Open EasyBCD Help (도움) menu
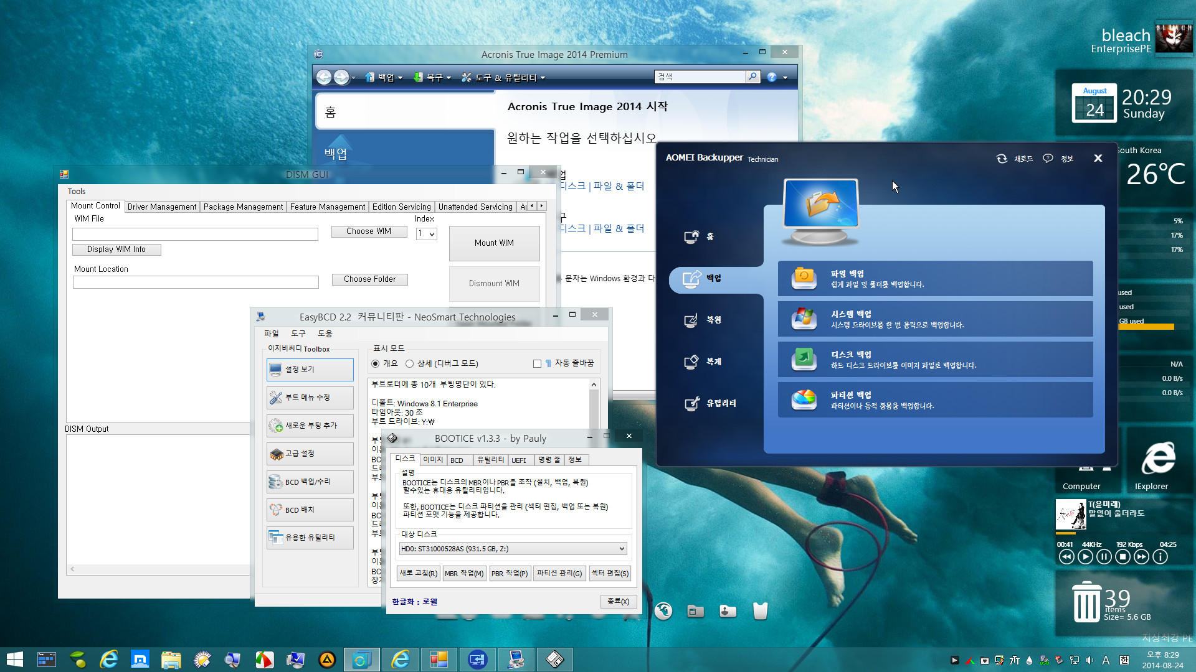Image resolution: width=1196 pixels, height=672 pixels. click(325, 334)
